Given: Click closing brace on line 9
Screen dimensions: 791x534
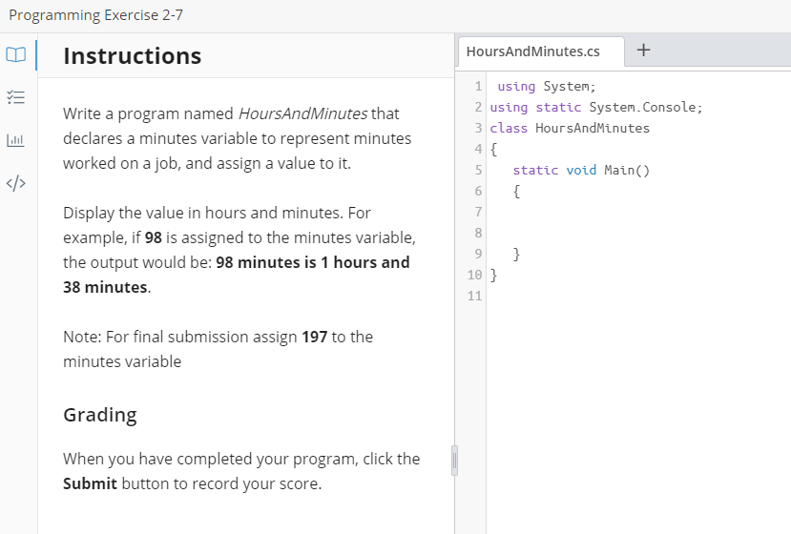Looking at the screenshot, I should click(x=516, y=255).
